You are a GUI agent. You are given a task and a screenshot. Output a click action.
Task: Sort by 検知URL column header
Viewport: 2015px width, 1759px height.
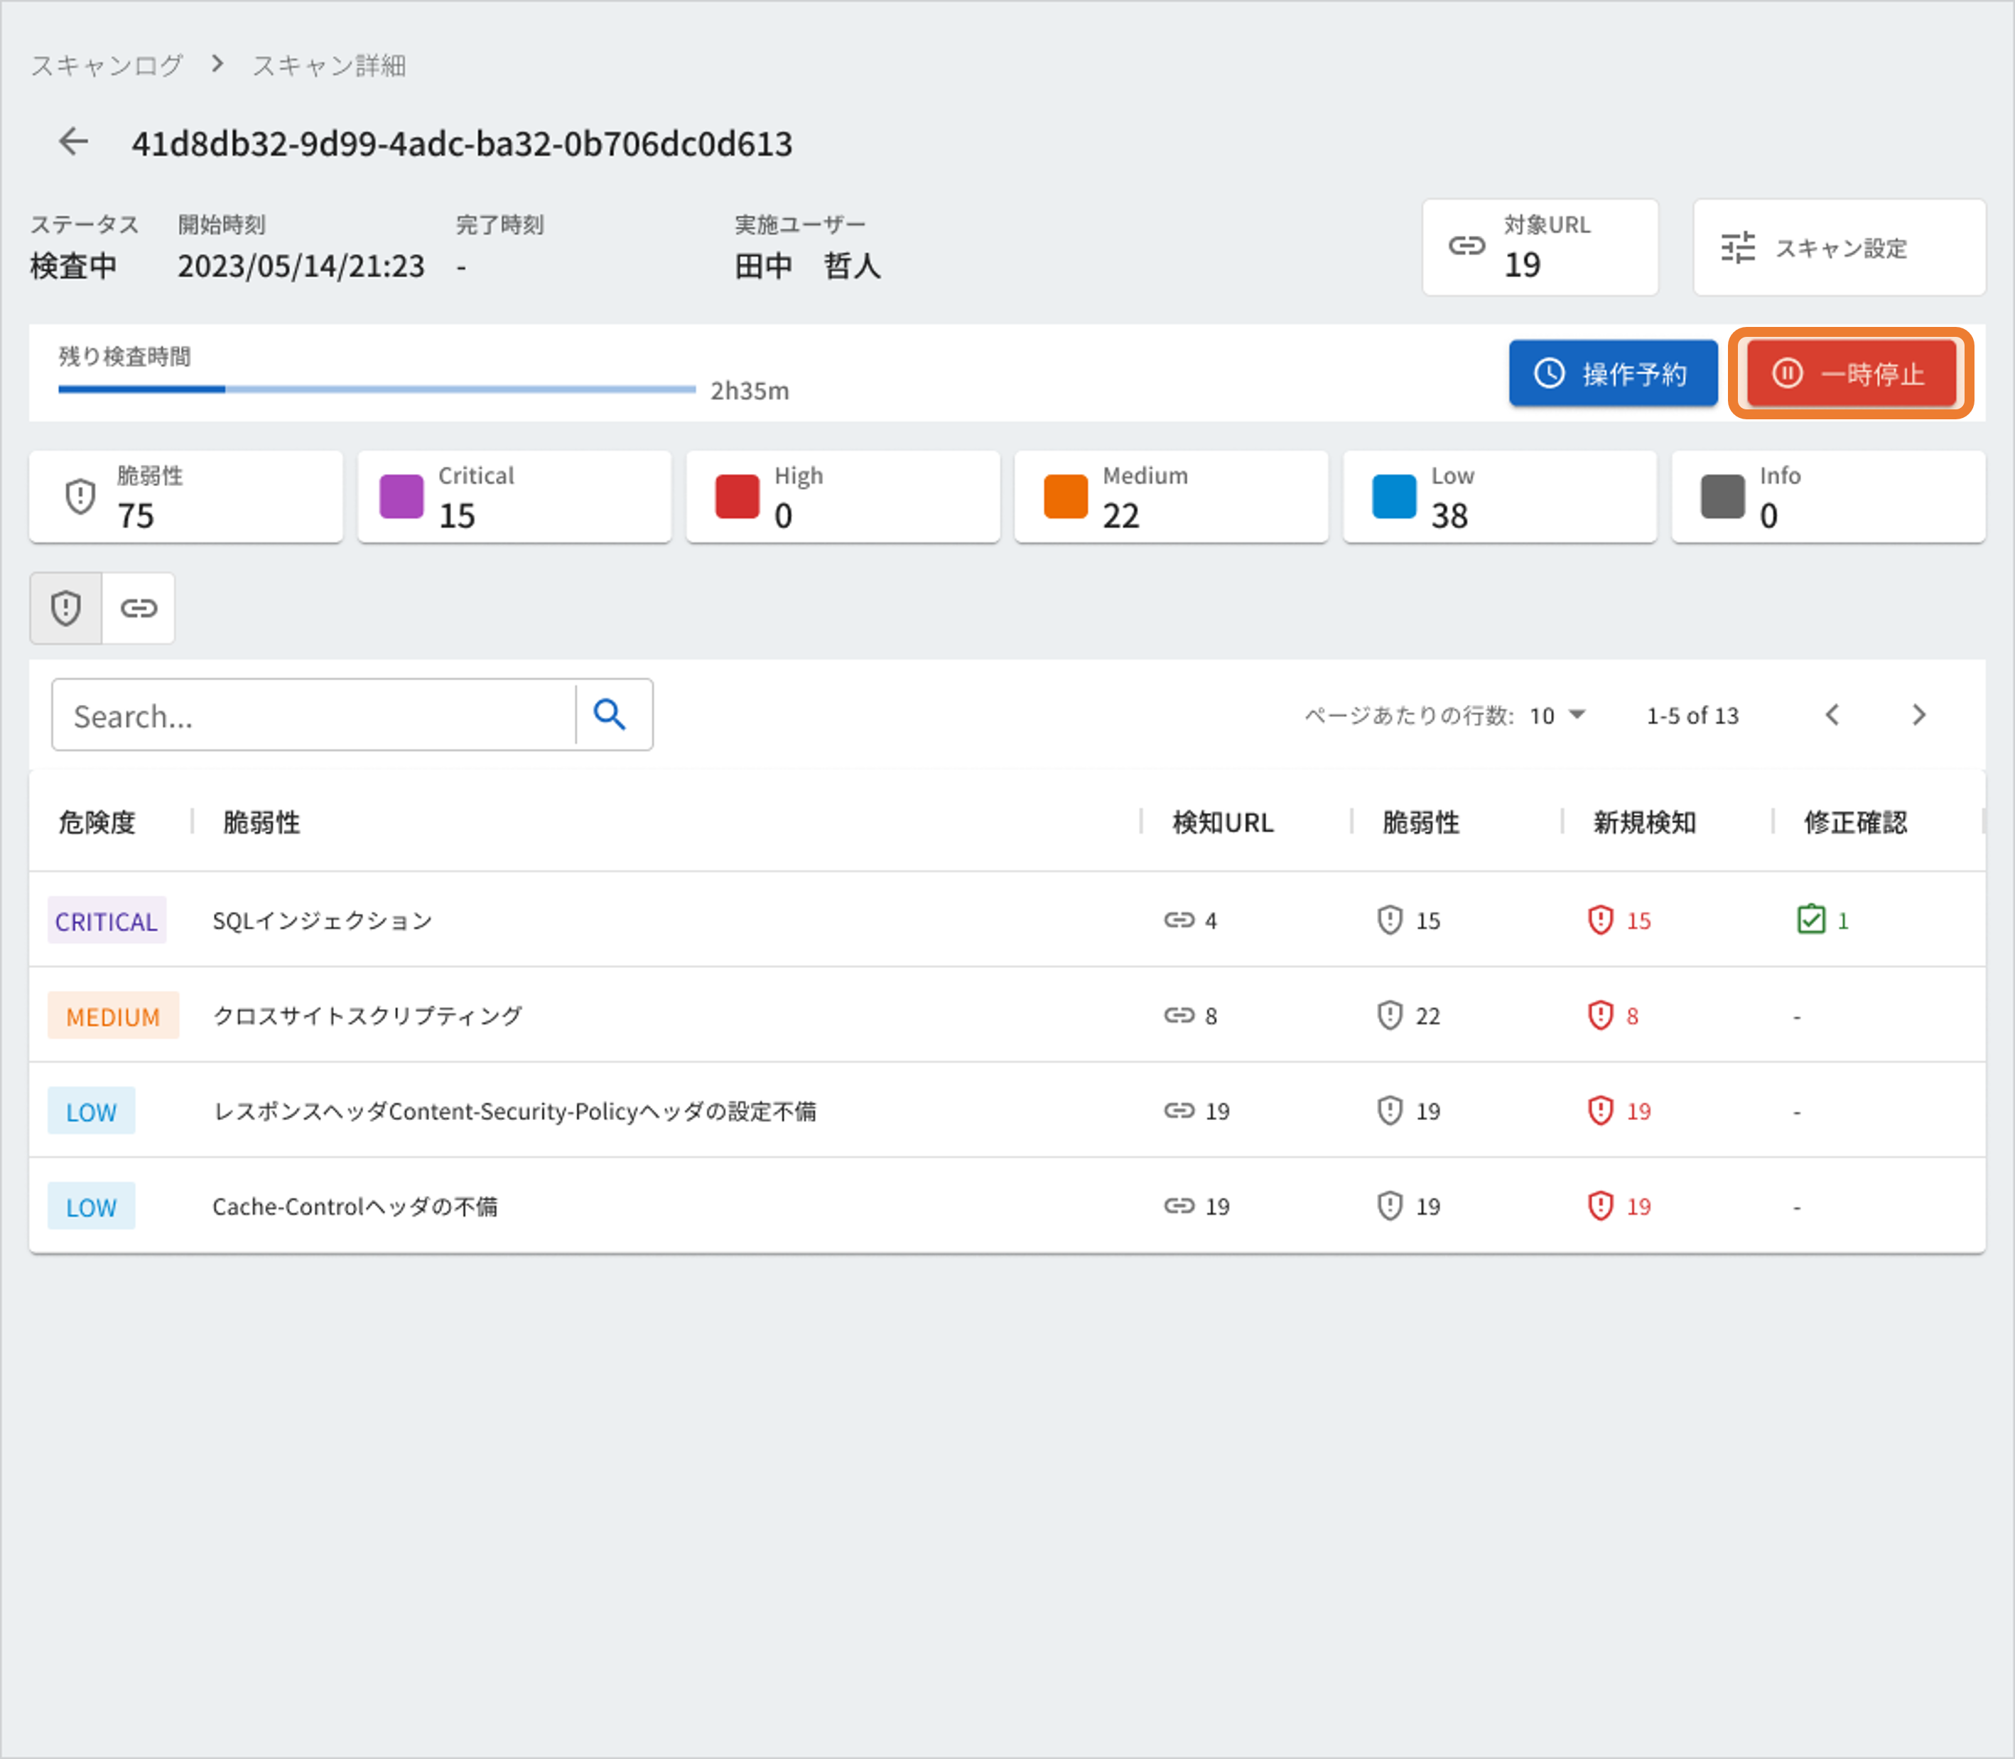pos(1223,822)
